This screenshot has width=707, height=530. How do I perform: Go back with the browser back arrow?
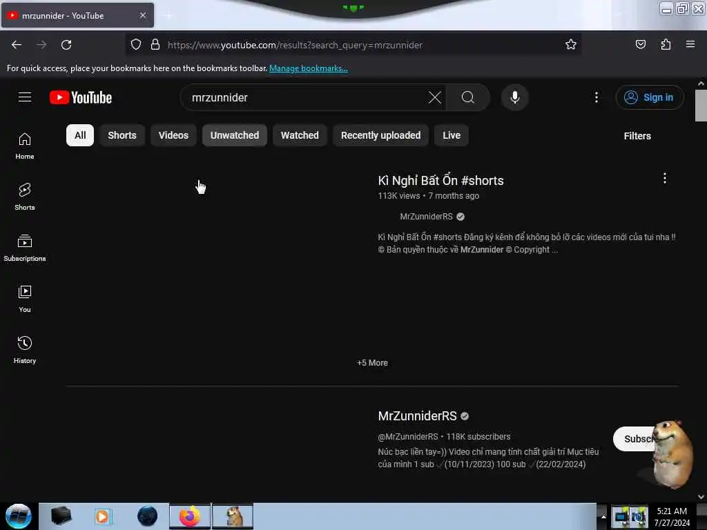pyautogui.click(x=17, y=45)
